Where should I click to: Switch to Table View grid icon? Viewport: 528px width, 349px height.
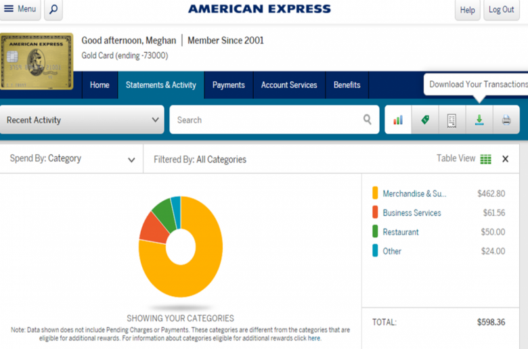point(485,159)
